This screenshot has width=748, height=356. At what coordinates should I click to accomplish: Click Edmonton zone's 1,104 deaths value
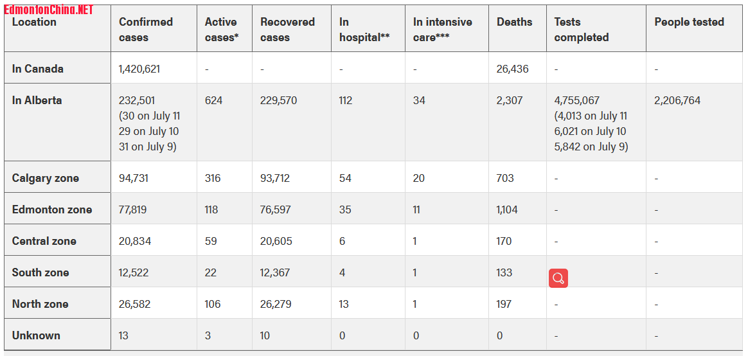point(507,209)
